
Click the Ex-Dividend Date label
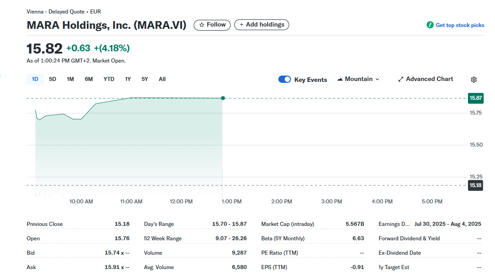pos(400,253)
